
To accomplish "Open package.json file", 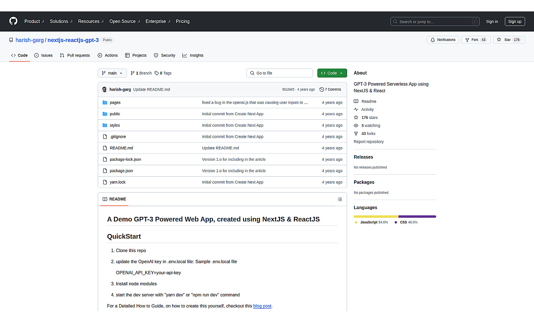I will pyautogui.click(x=121, y=171).
